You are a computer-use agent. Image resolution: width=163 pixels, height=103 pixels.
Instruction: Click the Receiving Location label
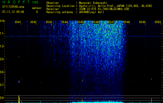(x=60, y=6)
